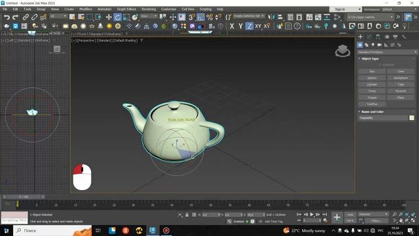Click the Redo arrow icon

(x=16, y=17)
